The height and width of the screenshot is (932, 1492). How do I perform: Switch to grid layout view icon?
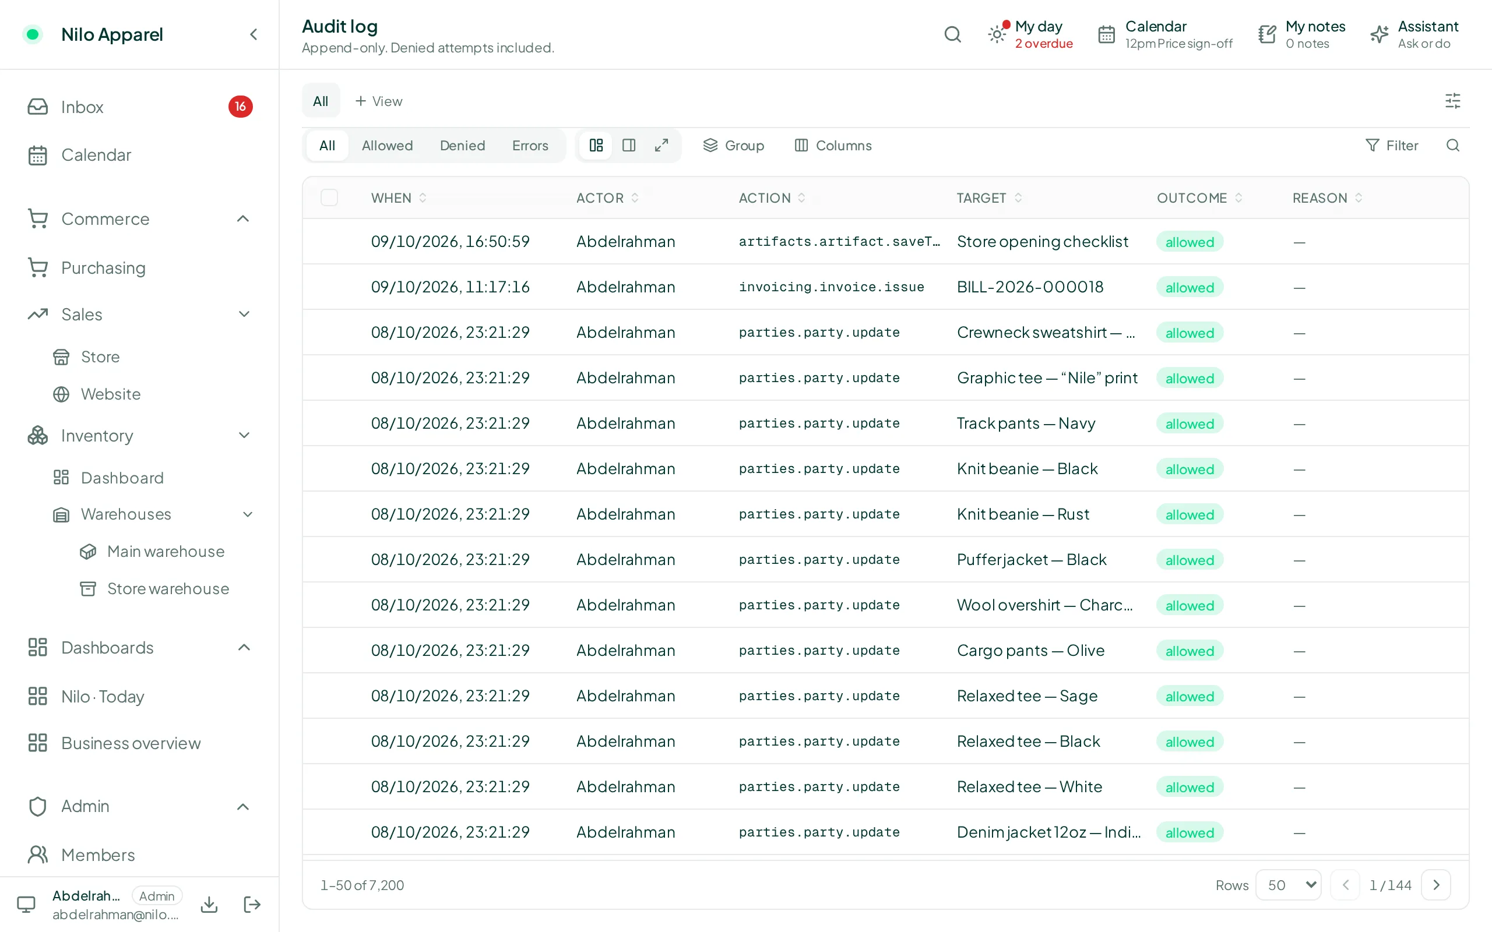[596, 146]
